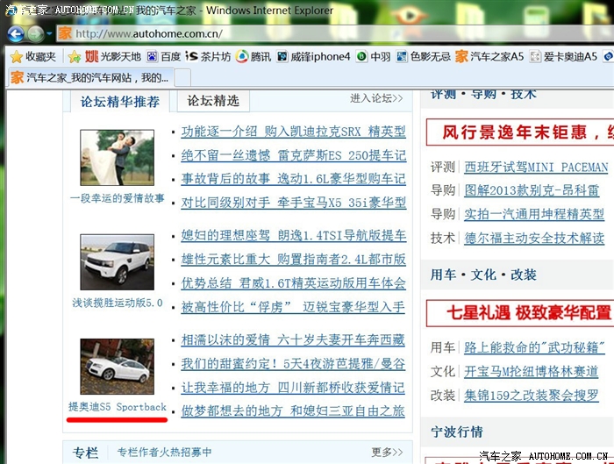Select the 汽车之家 browser tab
Screen dimensions: 614x464
[90, 77]
